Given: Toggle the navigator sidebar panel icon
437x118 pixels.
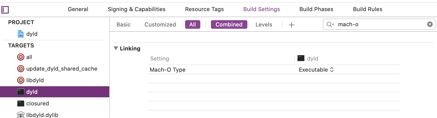Looking at the screenshot, I should point(5,10).
